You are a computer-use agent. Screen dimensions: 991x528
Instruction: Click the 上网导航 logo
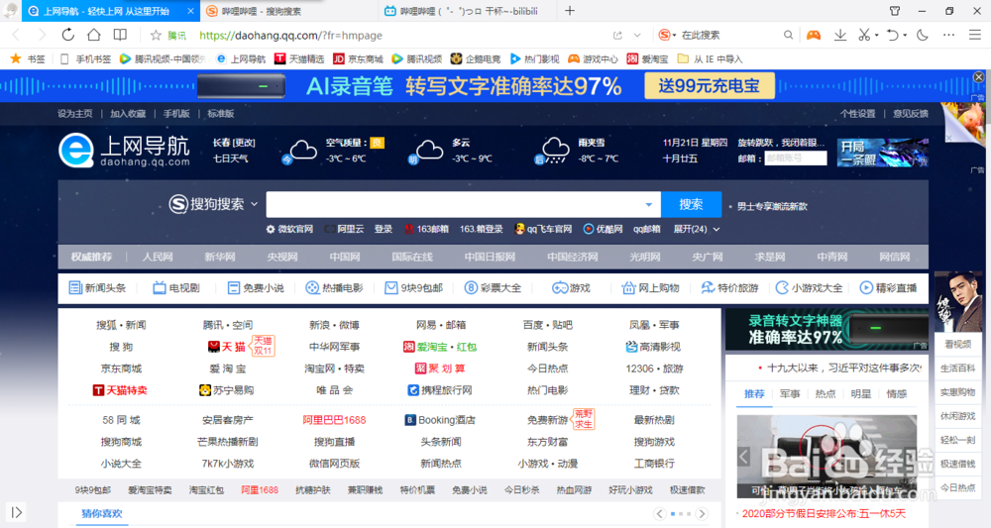pos(125,151)
